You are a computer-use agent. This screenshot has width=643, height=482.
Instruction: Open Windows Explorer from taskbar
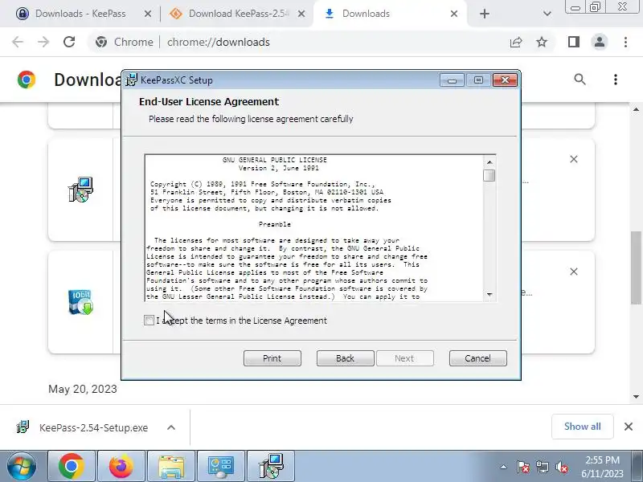171,466
